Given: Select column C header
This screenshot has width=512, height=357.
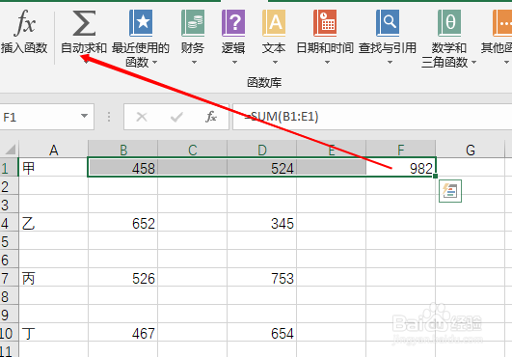Looking at the screenshot, I should [192, 150].
